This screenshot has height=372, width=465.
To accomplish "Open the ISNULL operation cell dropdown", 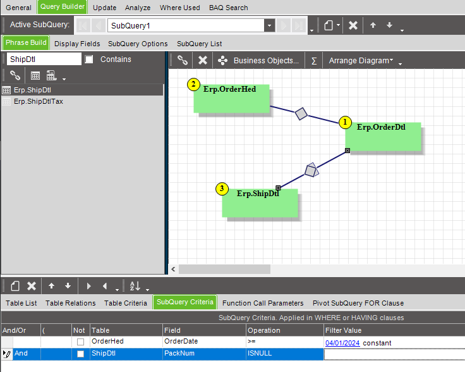I will [284, 354].
